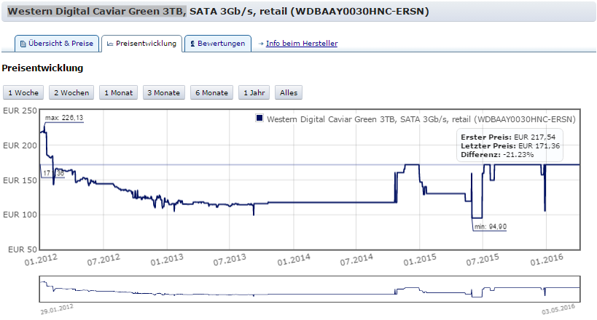
Task: Show price history for 1 Woche
Action: 23,93
